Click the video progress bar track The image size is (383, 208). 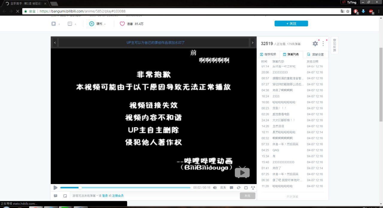click(135, 188)
